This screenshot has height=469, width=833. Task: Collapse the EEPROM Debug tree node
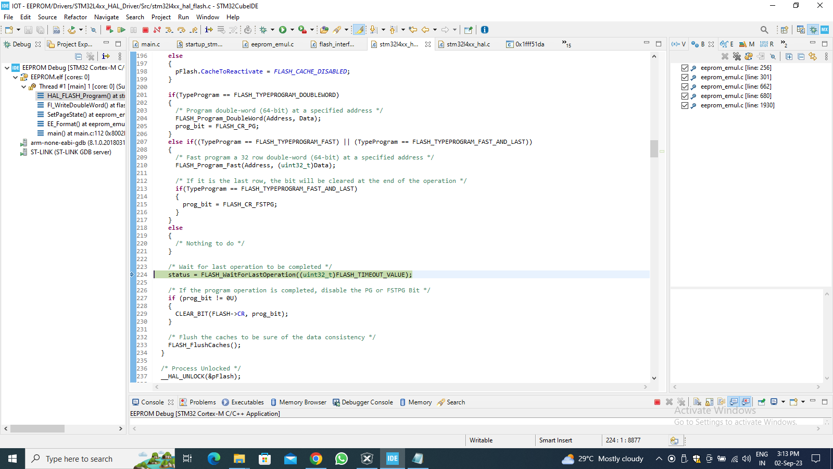(7, 68)
